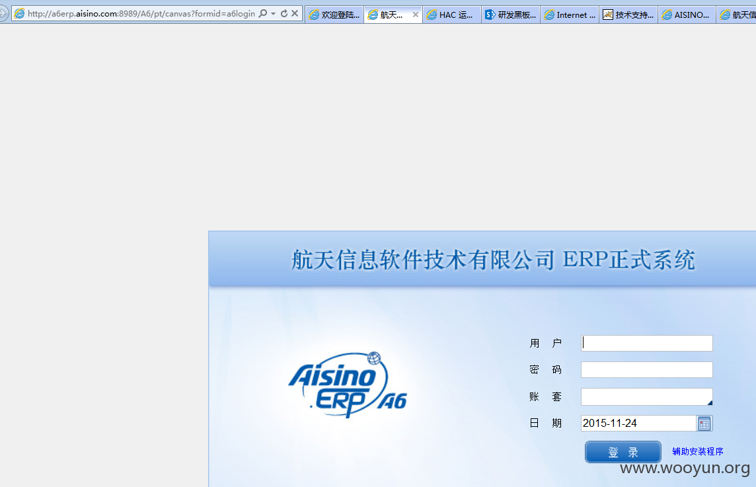Switch to the 研发黑板 tab
The width and height of the screenshot is (756, 487).
(x=511, y=15)
